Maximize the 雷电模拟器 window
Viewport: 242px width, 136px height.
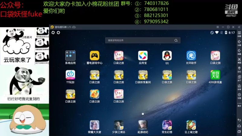coord(228,27)
